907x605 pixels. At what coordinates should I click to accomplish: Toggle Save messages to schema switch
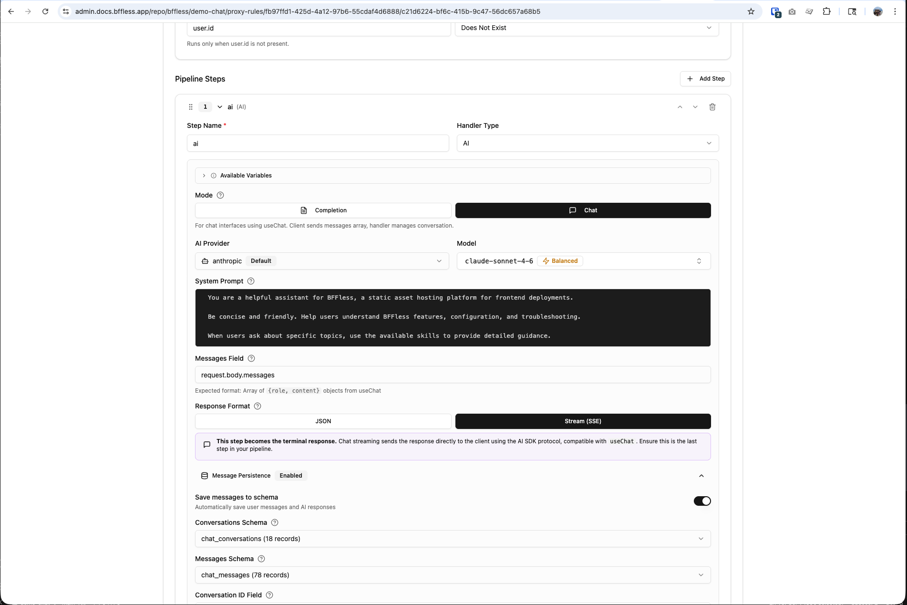click(x=702, y=501)
